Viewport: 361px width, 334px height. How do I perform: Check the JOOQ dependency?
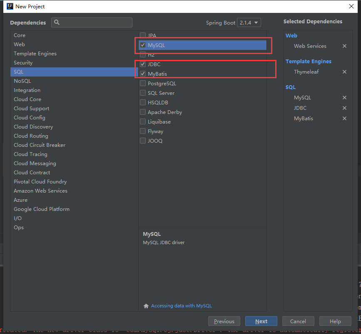click(143, 141)
